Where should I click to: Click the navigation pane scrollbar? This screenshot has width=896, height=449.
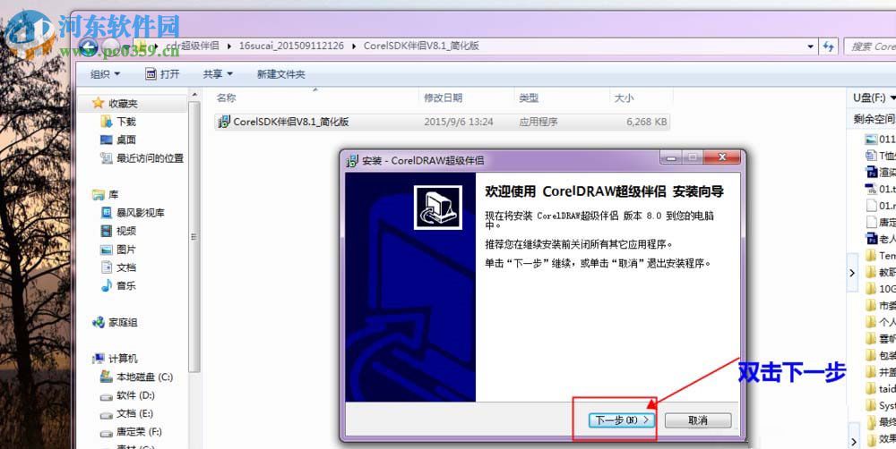coord(194,237)
